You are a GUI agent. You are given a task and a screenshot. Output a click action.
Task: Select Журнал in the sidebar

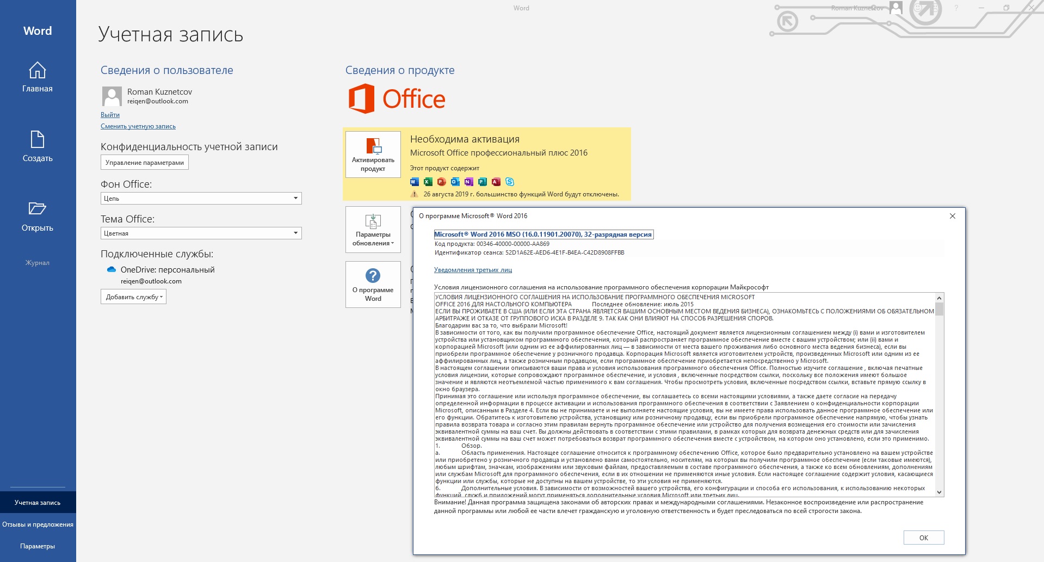point(38,263)
